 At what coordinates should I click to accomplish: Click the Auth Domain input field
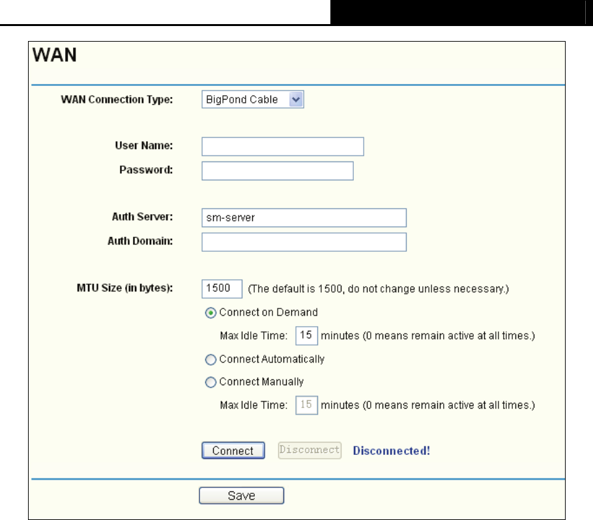click(304, 242)
